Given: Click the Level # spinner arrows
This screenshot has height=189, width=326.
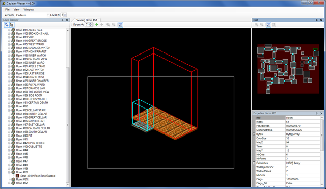Looking at the screenshot, I should pyautogui.click(x=65, y=15).
